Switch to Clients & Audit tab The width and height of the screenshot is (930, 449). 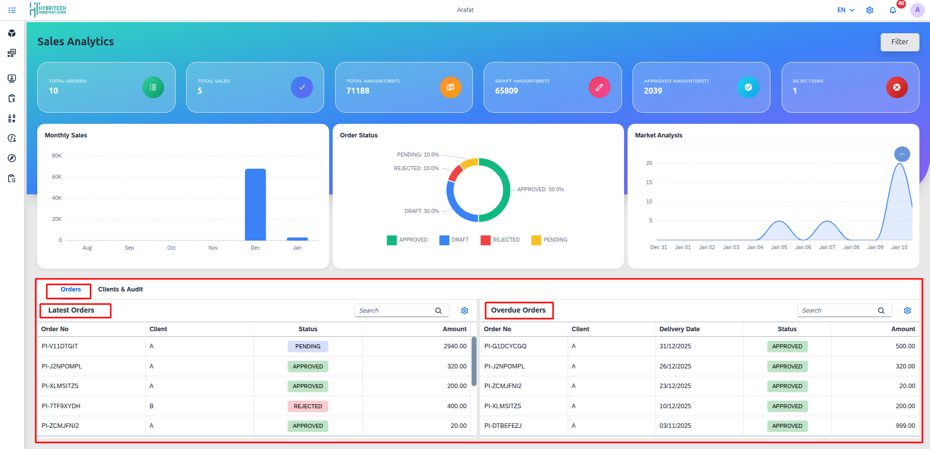point(120,289)
